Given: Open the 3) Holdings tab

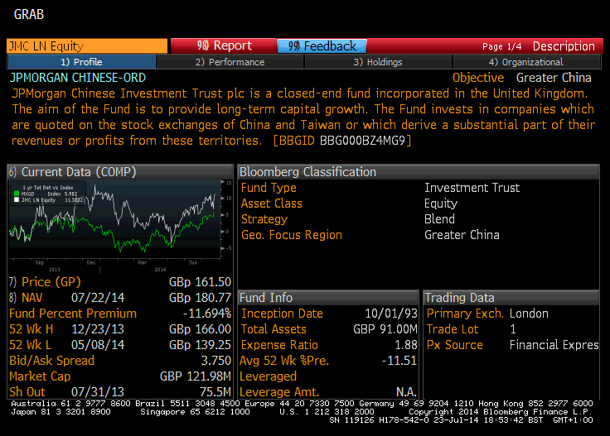Looking at the screenshot, I should coord(378,62).
